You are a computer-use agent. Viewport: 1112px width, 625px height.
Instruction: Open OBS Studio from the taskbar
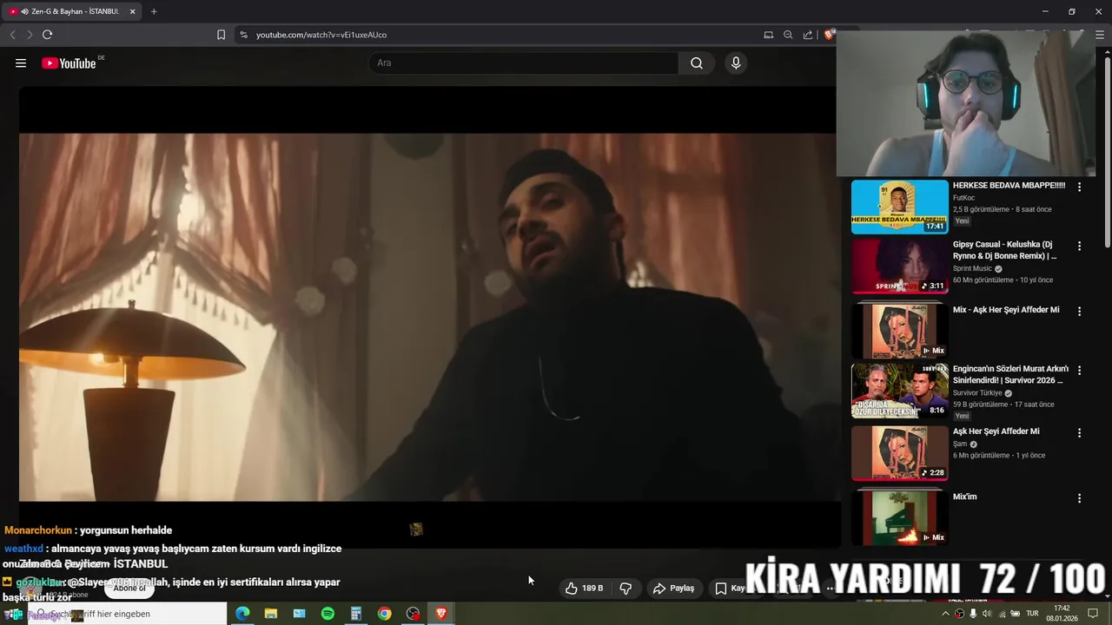tap(413, 614)
